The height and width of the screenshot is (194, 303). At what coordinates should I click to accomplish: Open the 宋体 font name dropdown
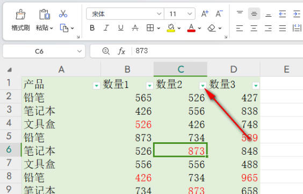click(159, 14)
